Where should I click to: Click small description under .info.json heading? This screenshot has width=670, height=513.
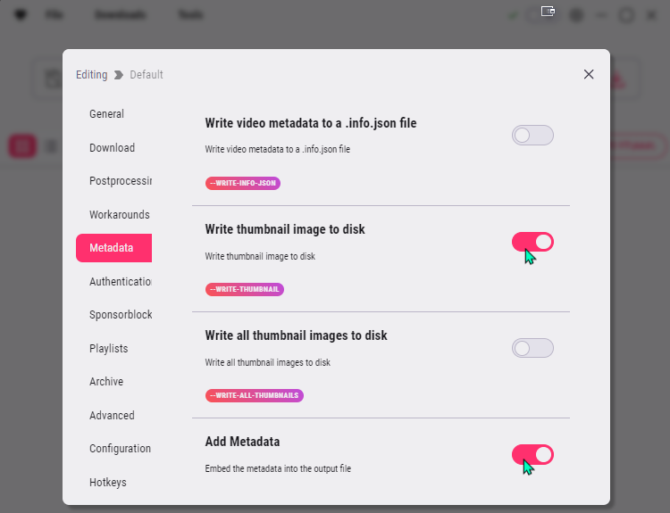point(277,149)
